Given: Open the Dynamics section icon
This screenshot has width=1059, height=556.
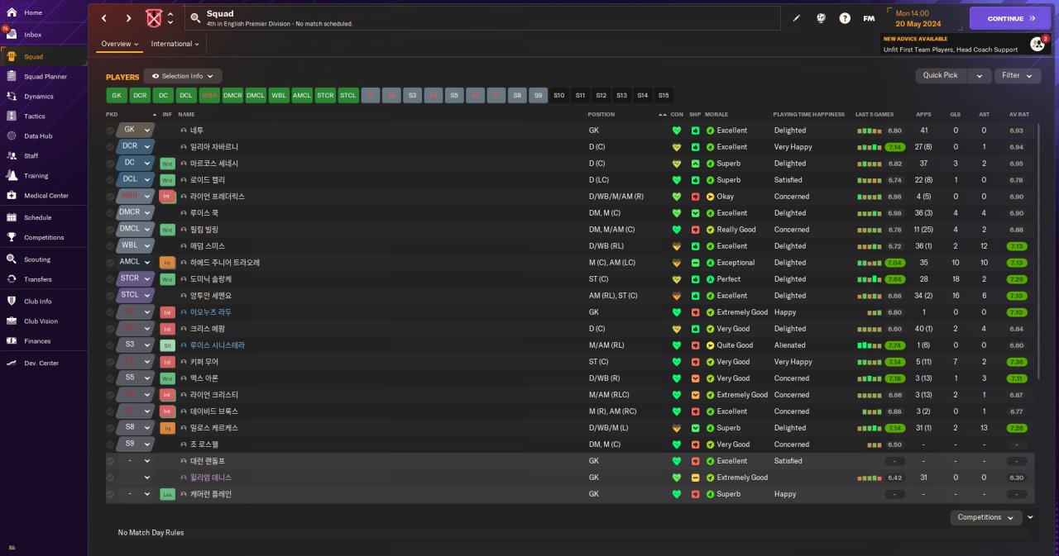Looking at the screenshot, I should [12, 96].
